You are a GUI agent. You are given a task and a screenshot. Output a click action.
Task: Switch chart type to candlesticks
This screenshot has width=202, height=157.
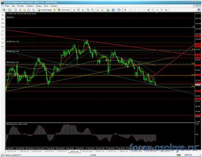[x=79, y=10]
